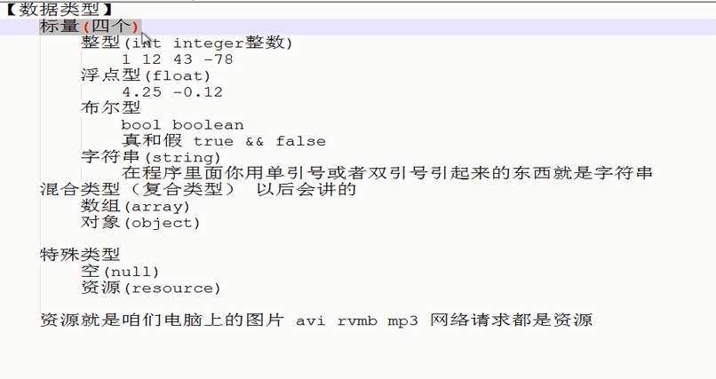The width and height of the screenshot is (716, 379).
Task: Click the 数组(array) line
Action: (x=135, y=206)
